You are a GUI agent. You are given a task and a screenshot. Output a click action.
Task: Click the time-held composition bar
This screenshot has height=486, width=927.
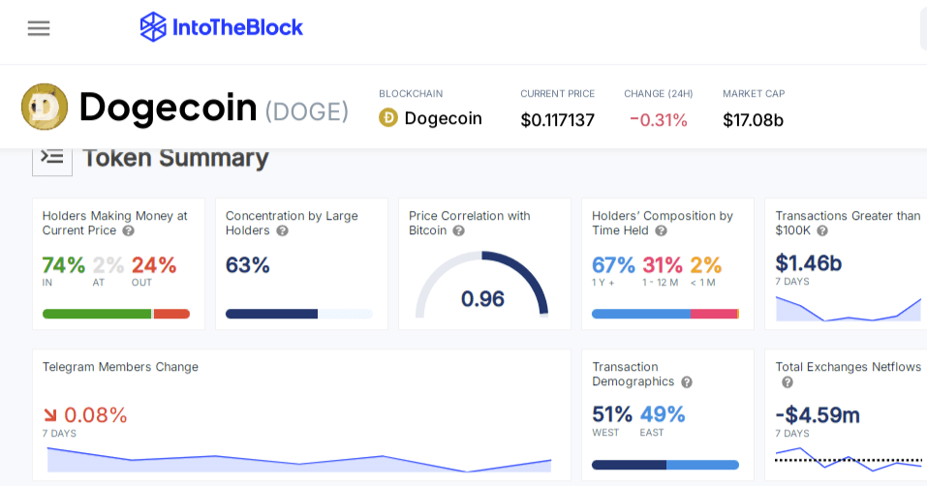click(x=665, y=314)
